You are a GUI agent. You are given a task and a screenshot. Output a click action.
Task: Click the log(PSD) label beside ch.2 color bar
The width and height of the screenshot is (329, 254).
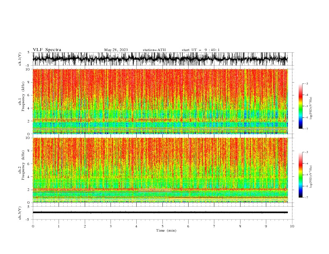(311, 176)
